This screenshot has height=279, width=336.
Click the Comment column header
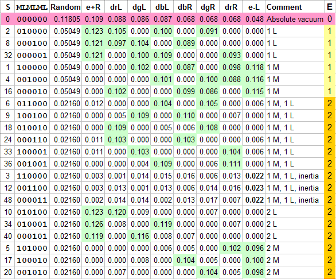(x=295, y=7)
